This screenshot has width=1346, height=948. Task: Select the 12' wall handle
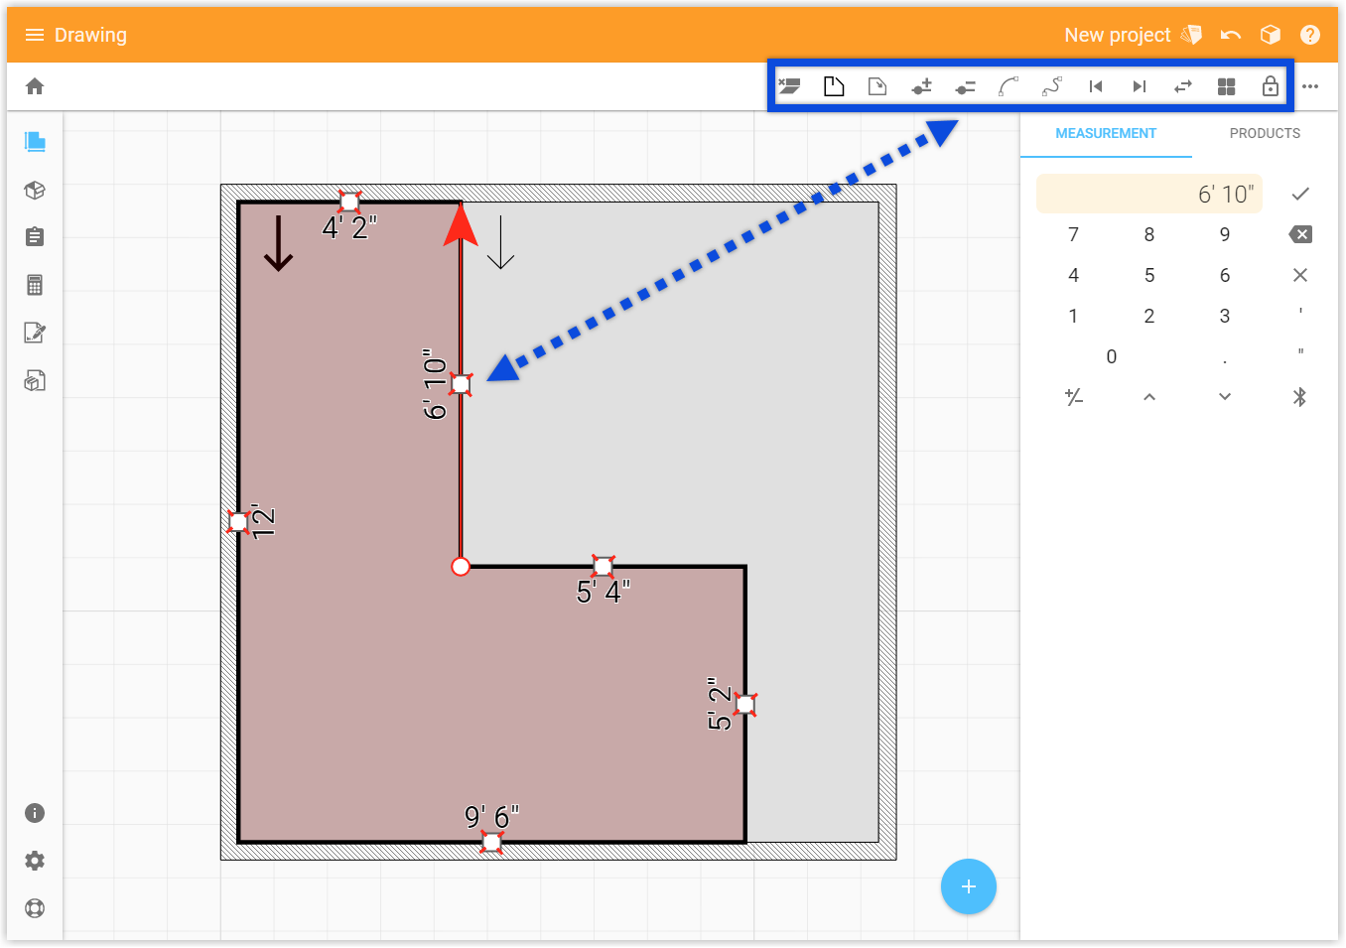[x=238, y=521]
